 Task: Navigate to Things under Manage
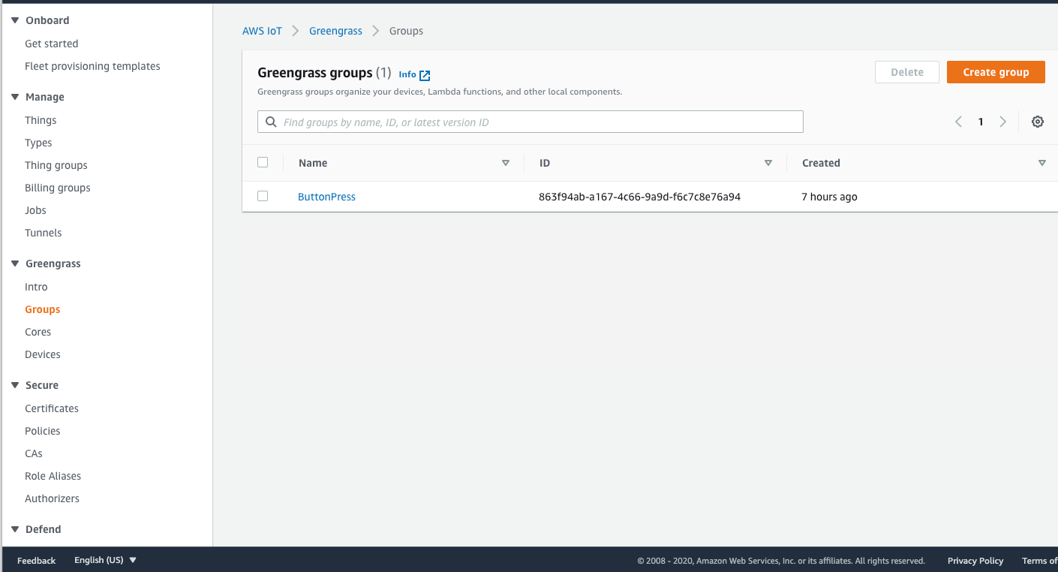click(40, 119)
